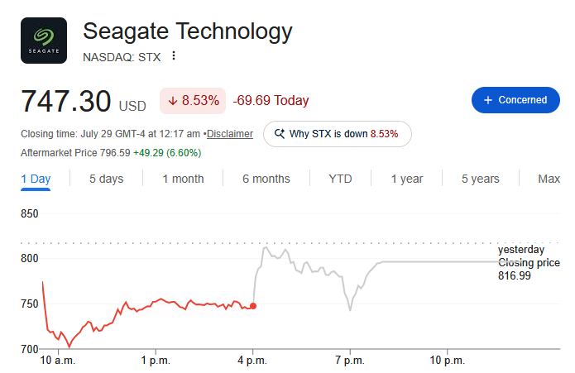Click the Why STX is down button
Viewport: 575px width, 373px height.
pos(338,134)
